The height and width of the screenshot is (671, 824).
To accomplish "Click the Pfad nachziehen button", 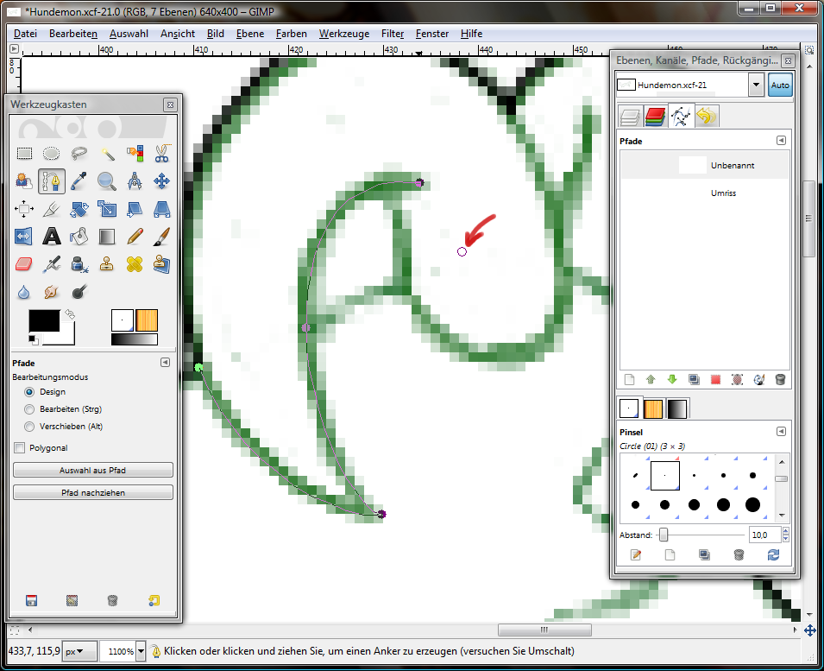I will (93, 493).
